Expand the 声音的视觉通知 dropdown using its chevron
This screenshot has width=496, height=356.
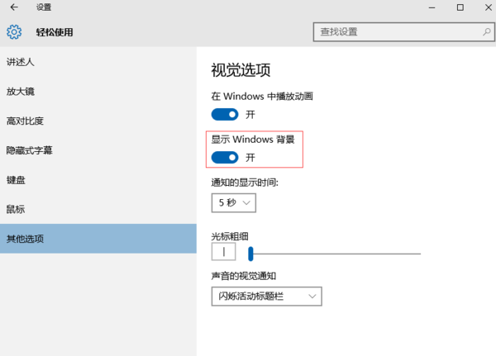tap(312, 297)
